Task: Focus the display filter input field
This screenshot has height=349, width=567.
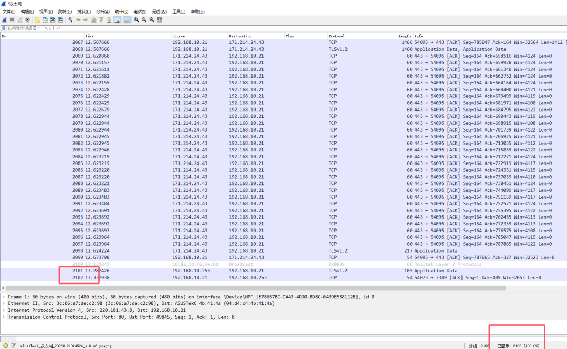Action: pos(286,28)
